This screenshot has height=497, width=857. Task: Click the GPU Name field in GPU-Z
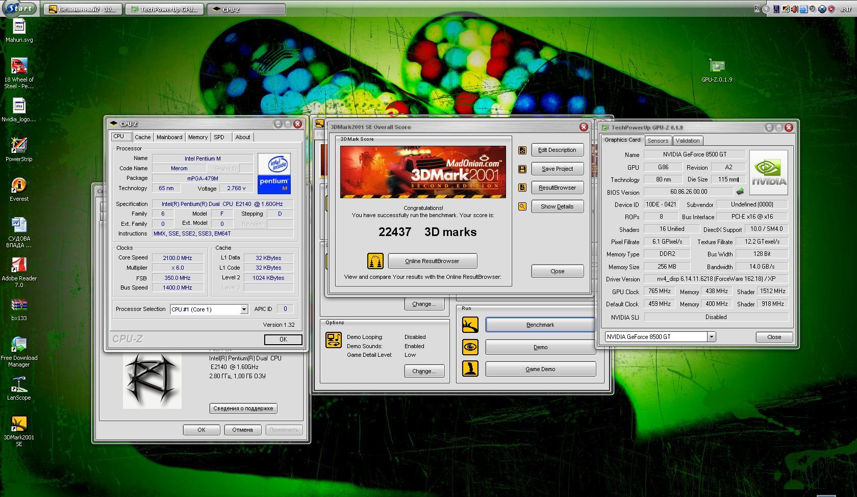pyautogui.click(x=694, y=154)
